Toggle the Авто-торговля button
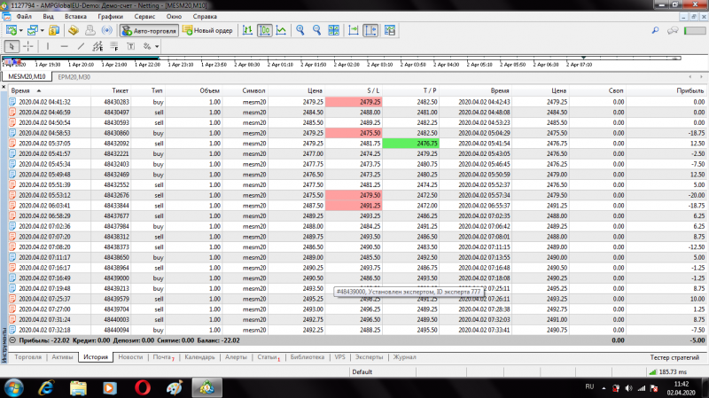Viewport: 709px width, 398px height. click(x=149, y=31)
